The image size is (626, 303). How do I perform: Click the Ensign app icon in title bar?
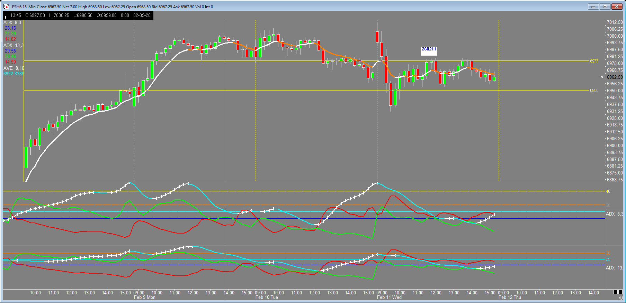[x=6, y=7]
